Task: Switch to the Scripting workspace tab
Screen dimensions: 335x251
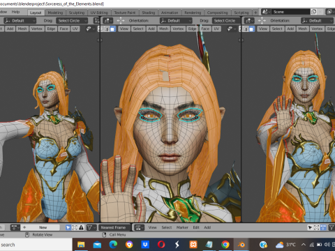Action: (x=241, y=13)
